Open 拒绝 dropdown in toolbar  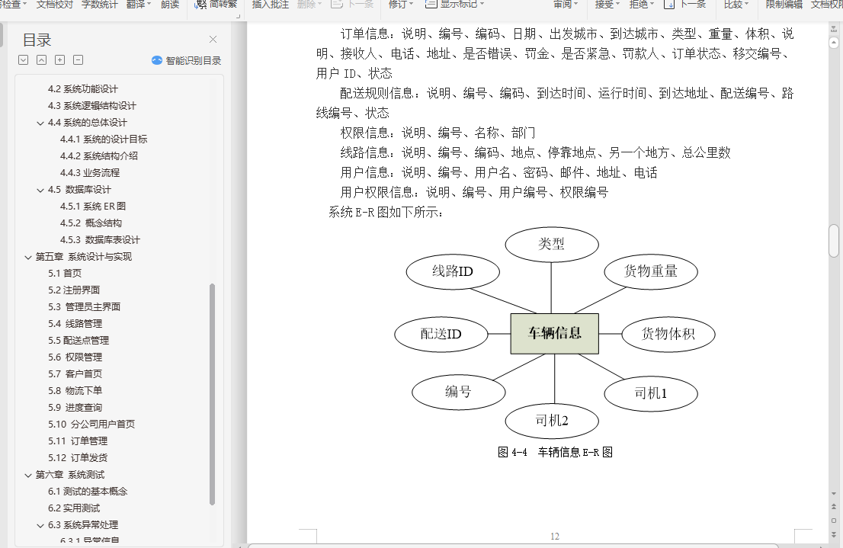(x=642, y=5)
